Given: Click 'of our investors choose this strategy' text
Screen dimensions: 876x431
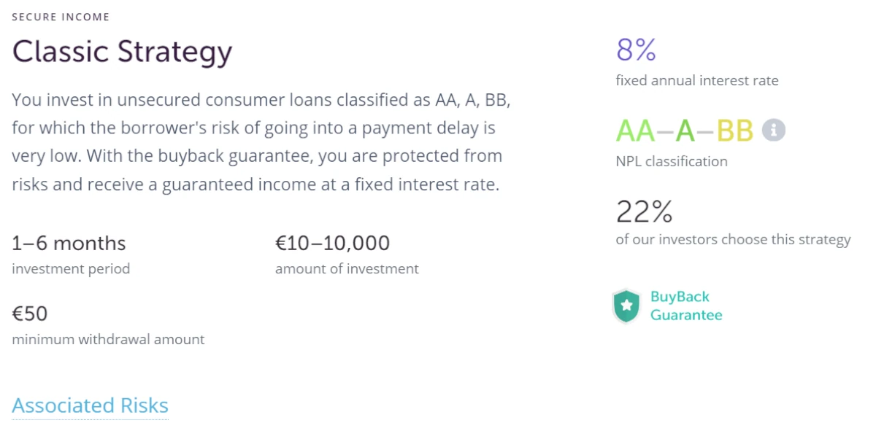Looking at the screenshot, I should (x=733, y=240).
